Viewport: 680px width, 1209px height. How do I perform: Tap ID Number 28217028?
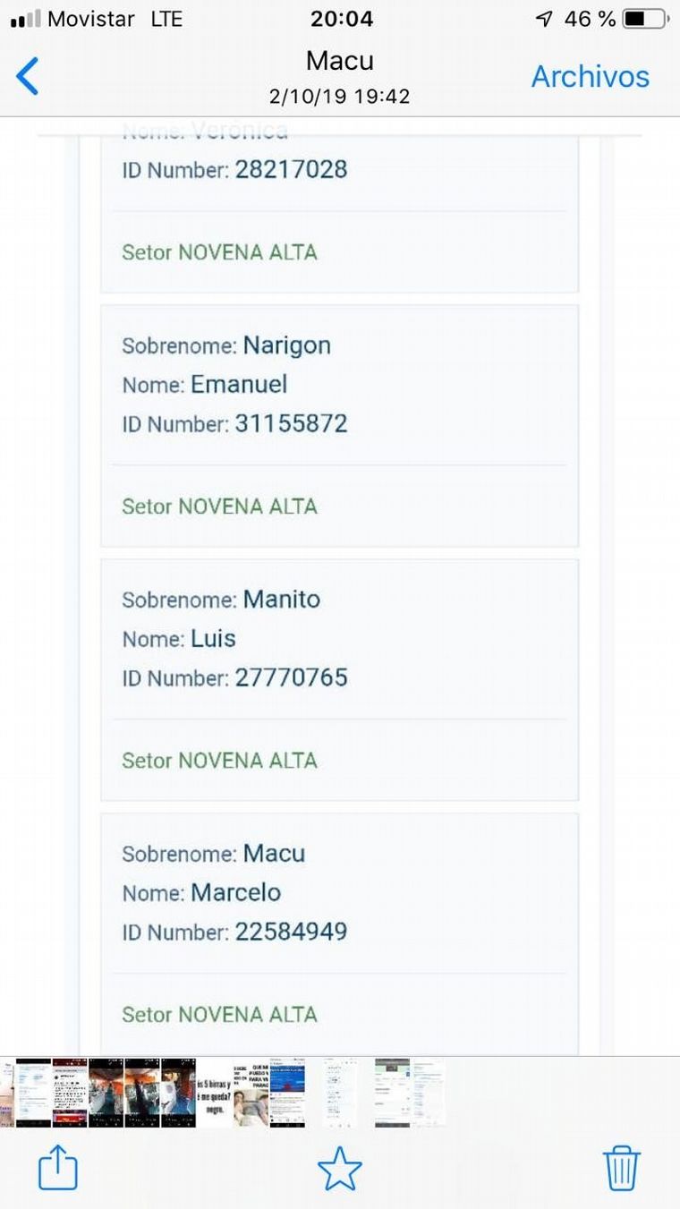point(291,169)
